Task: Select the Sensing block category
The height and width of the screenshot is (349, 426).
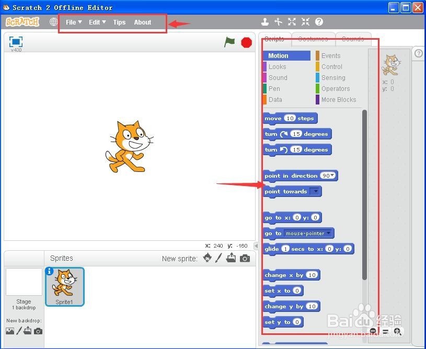Action: (x=339, y=78)
